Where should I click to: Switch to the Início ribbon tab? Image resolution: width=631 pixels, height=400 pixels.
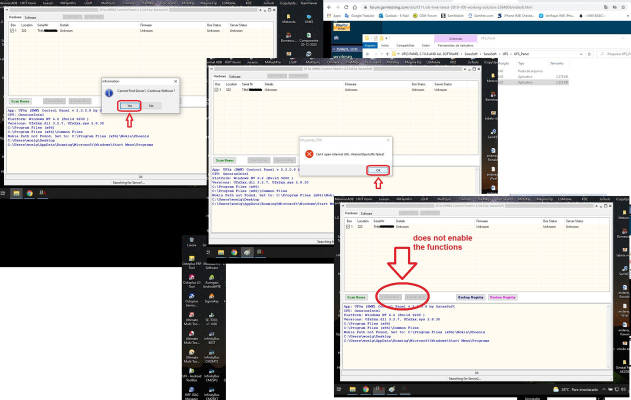click(x=385, y=45)
